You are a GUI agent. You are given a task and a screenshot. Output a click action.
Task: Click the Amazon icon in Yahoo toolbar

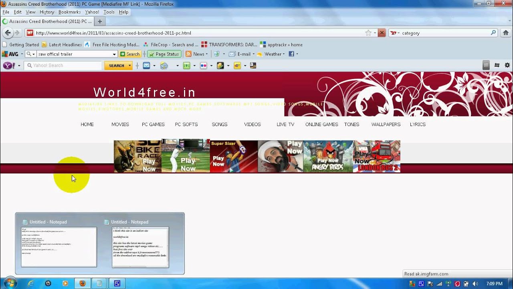(x=253, y=65)
